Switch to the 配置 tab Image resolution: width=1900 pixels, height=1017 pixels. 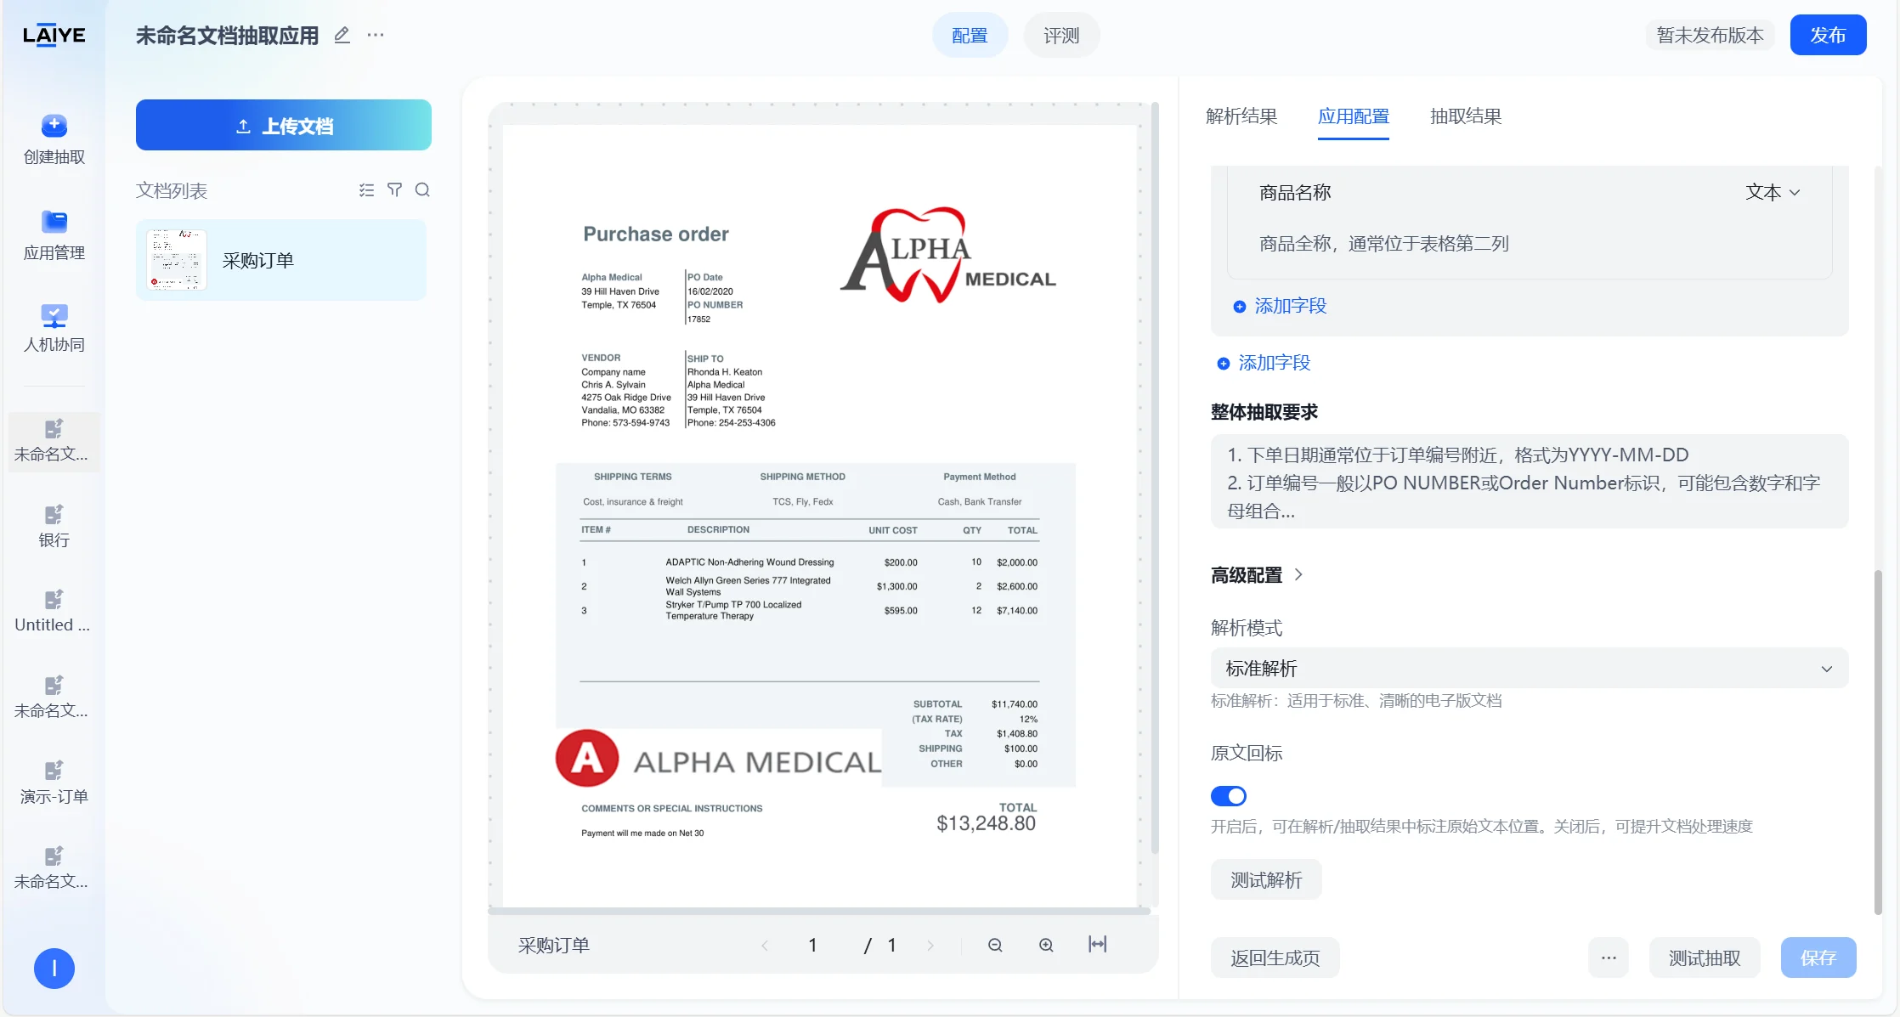coord(970,36)
